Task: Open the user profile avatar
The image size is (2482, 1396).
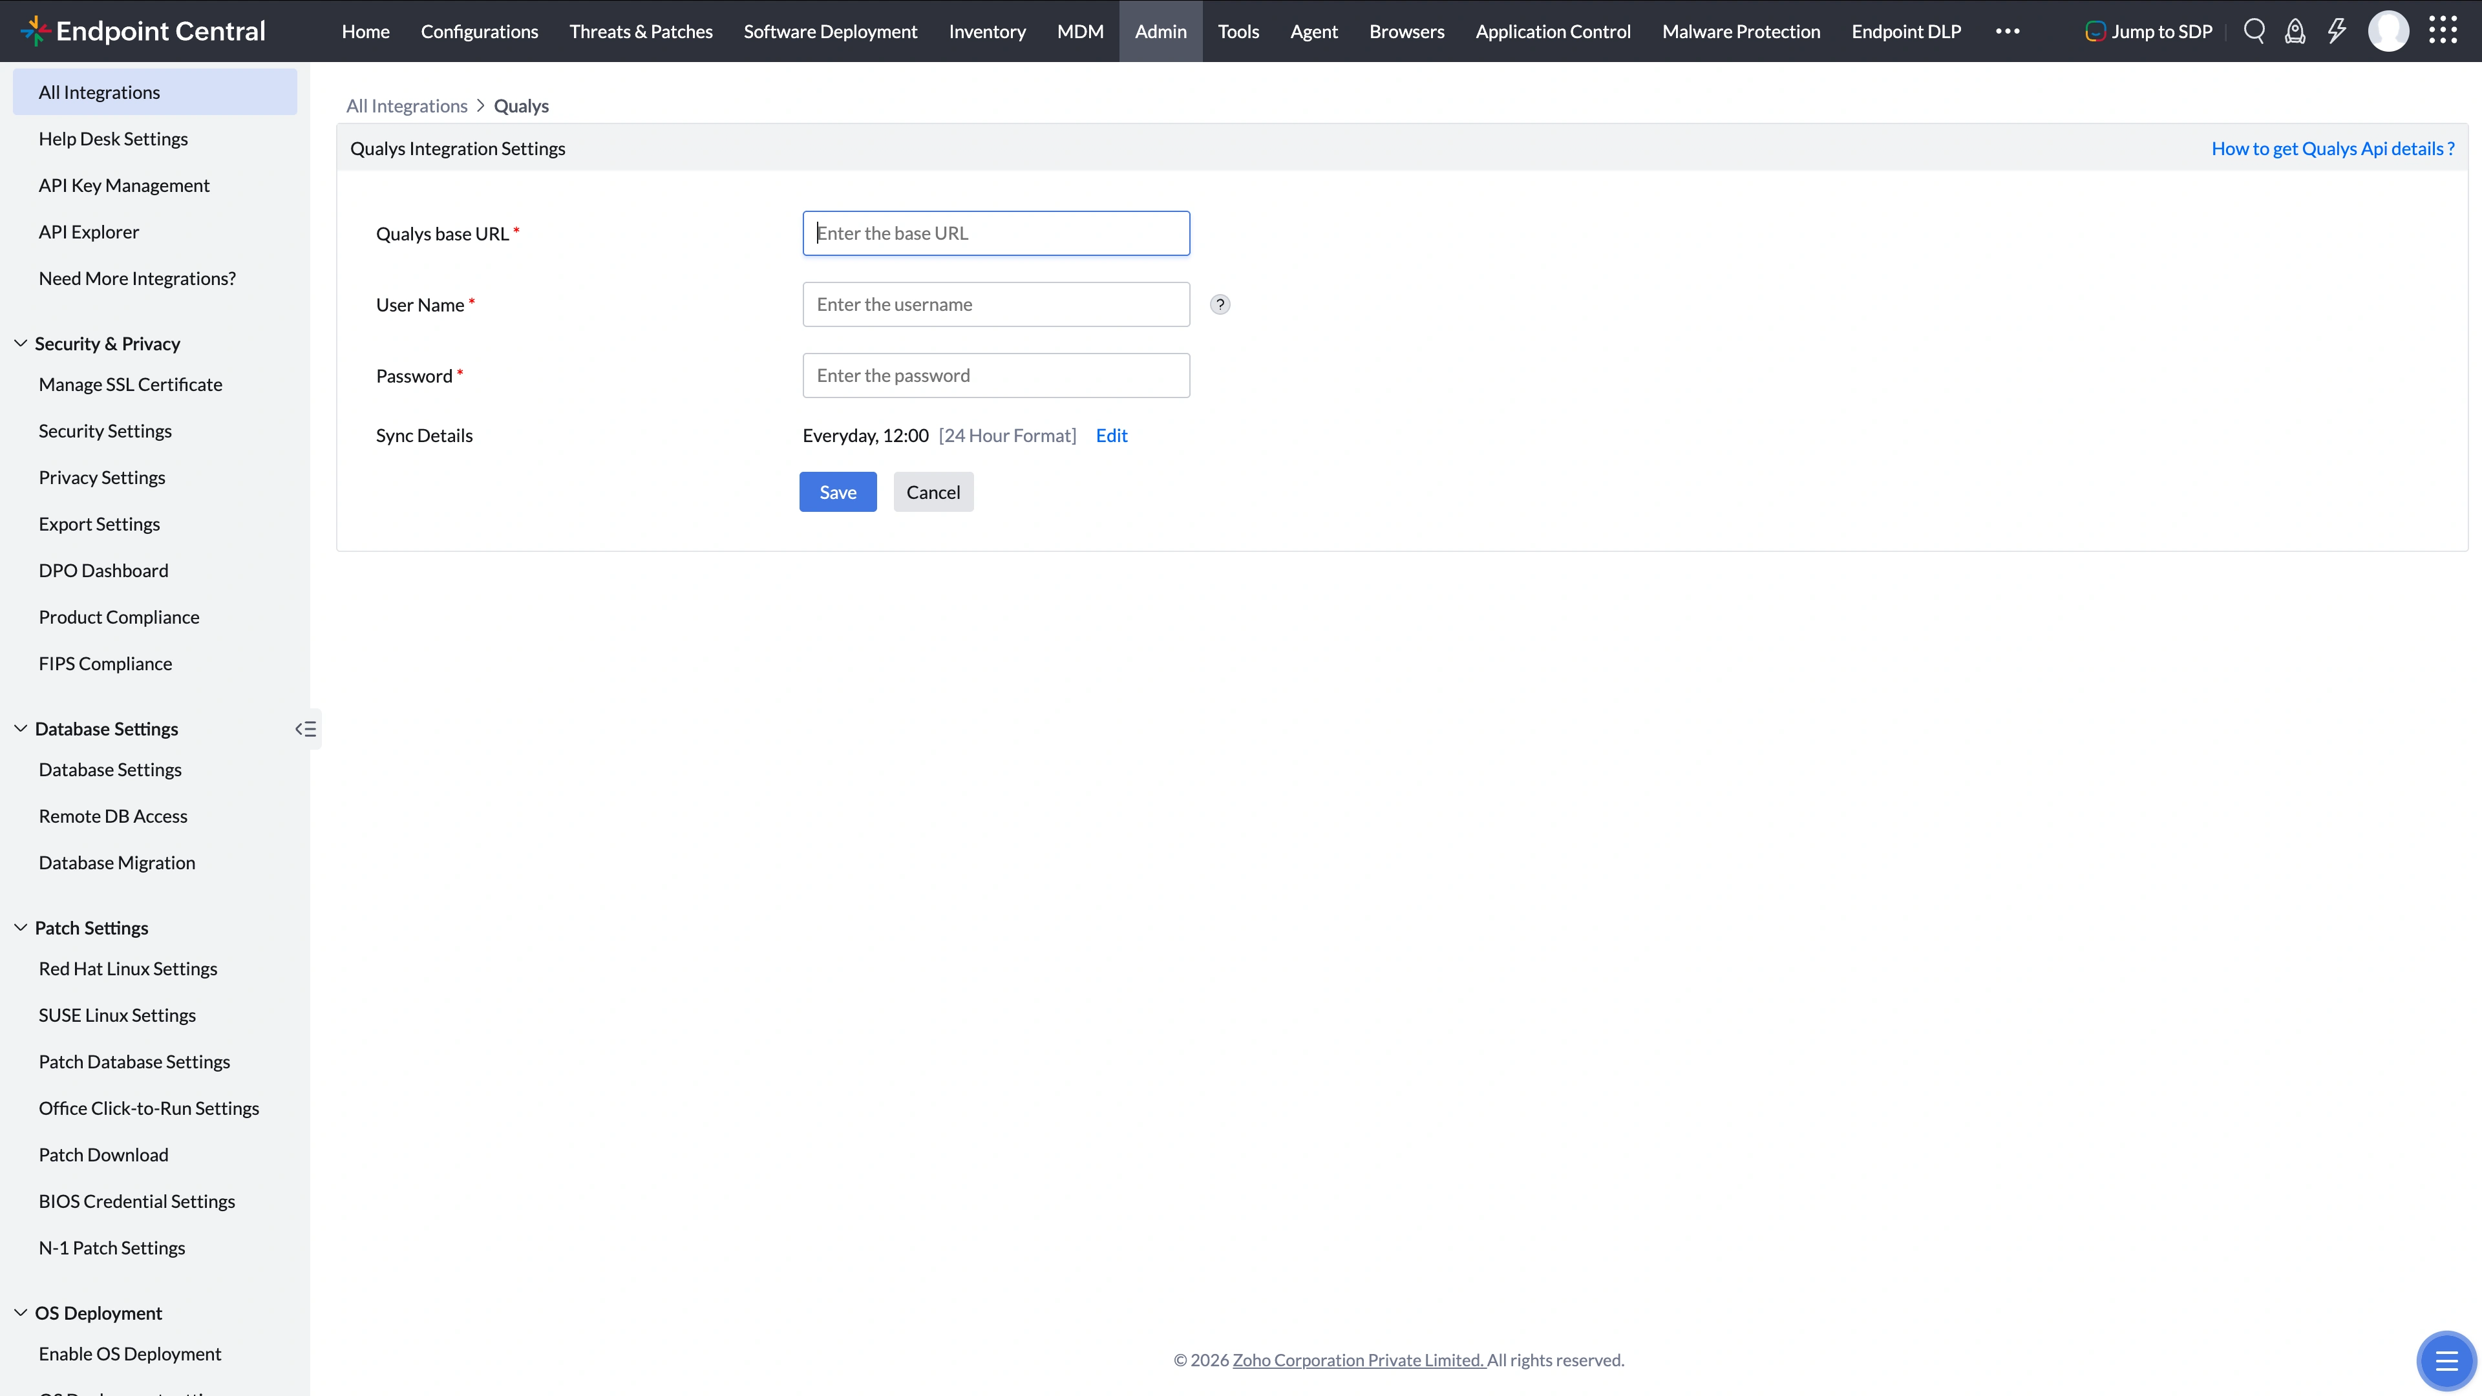Action: (2388, 31)
